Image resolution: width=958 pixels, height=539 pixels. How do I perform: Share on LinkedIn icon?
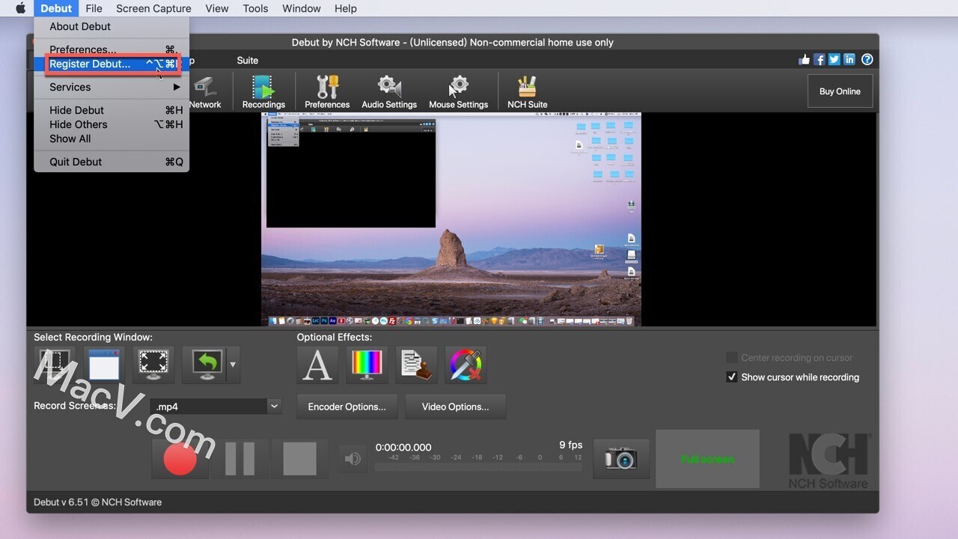point(849,60)
